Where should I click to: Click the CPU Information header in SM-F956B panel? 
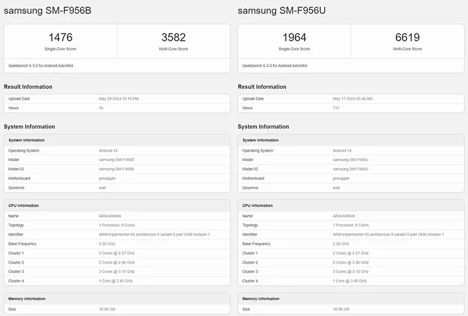click(23, 205)
